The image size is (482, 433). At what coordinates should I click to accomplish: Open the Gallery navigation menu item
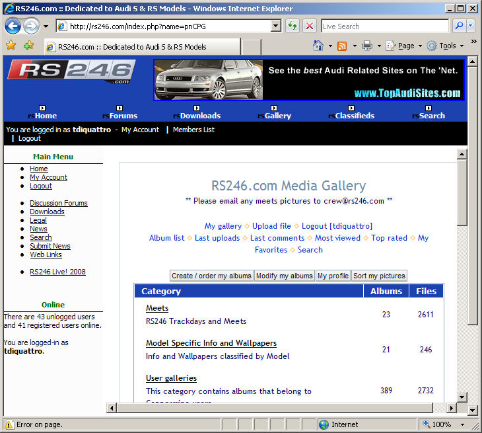pyautogui.click(x=277, y=116)
